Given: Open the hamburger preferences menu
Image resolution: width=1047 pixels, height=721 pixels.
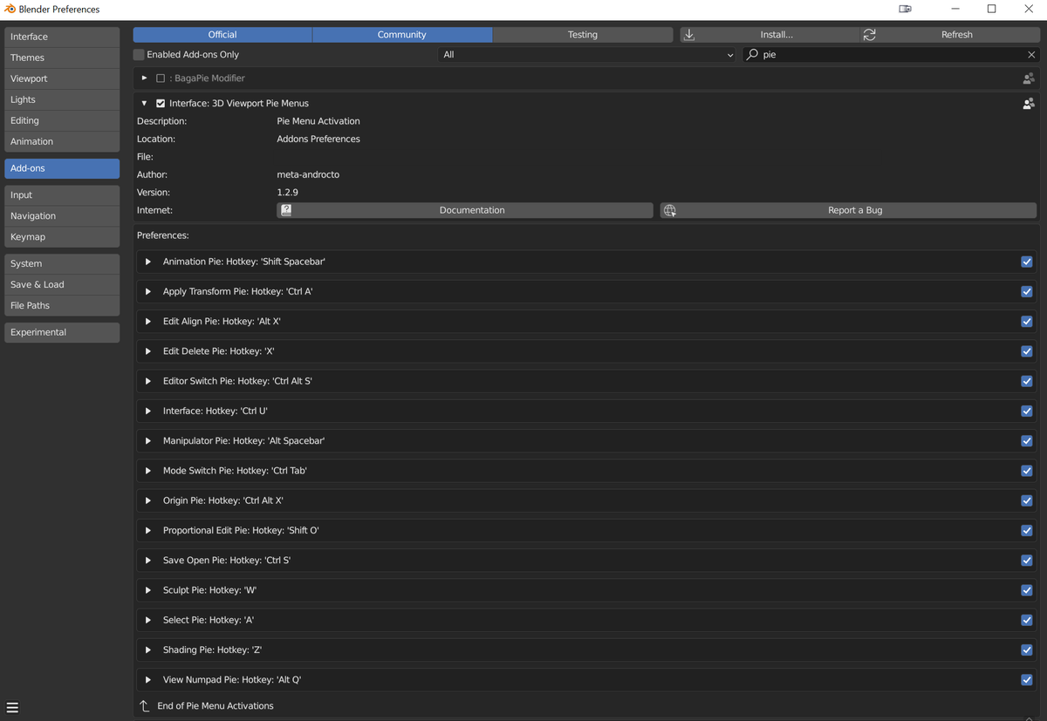Looking at the screenshot, I should pyautogui.click(x=12, y=707).
